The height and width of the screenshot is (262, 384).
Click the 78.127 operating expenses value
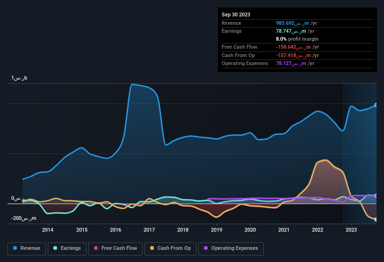(291, 64)
